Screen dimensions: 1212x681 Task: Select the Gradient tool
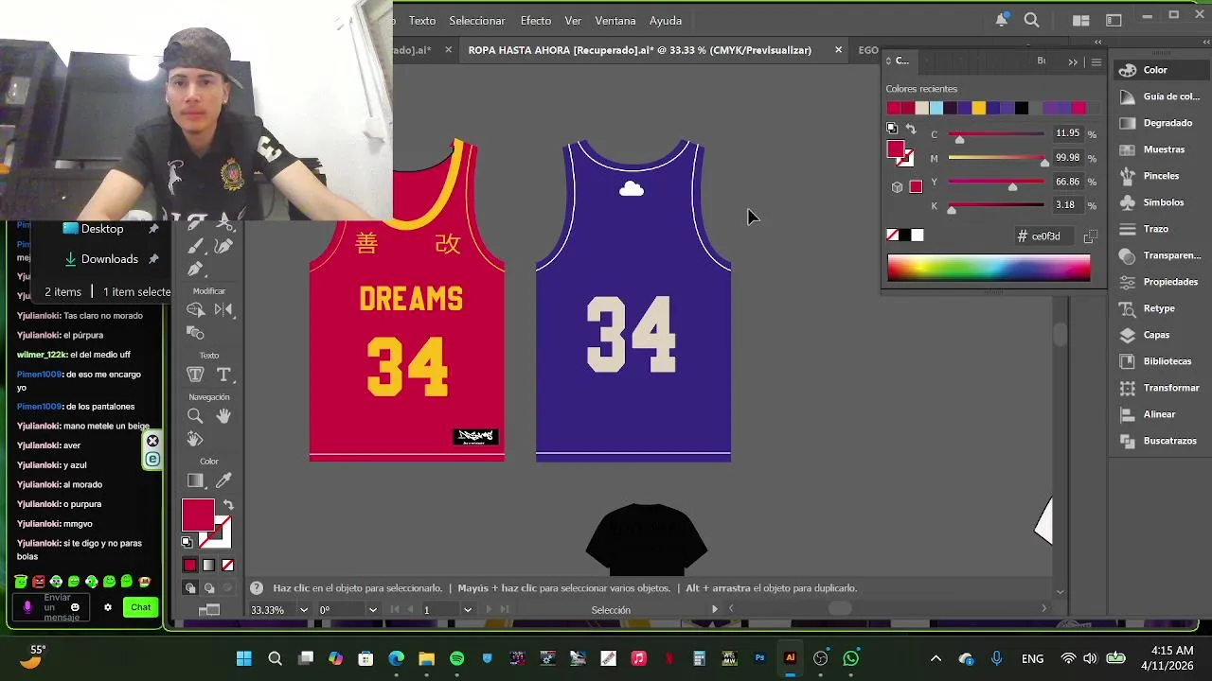[x=195, y=481]
